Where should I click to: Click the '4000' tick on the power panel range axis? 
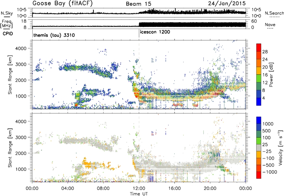[21, 48]
